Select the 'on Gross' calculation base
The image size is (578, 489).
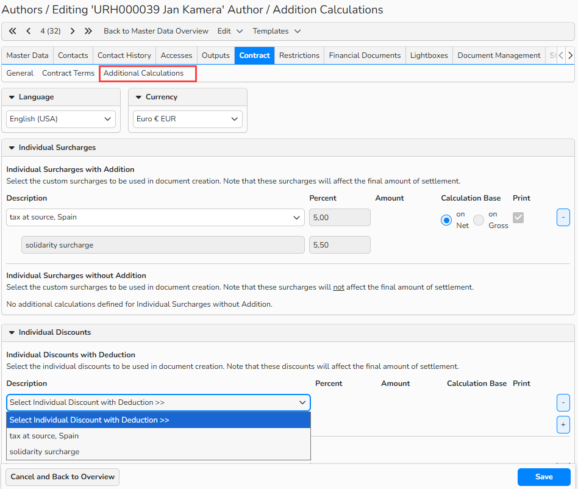(x=479, y=220)
